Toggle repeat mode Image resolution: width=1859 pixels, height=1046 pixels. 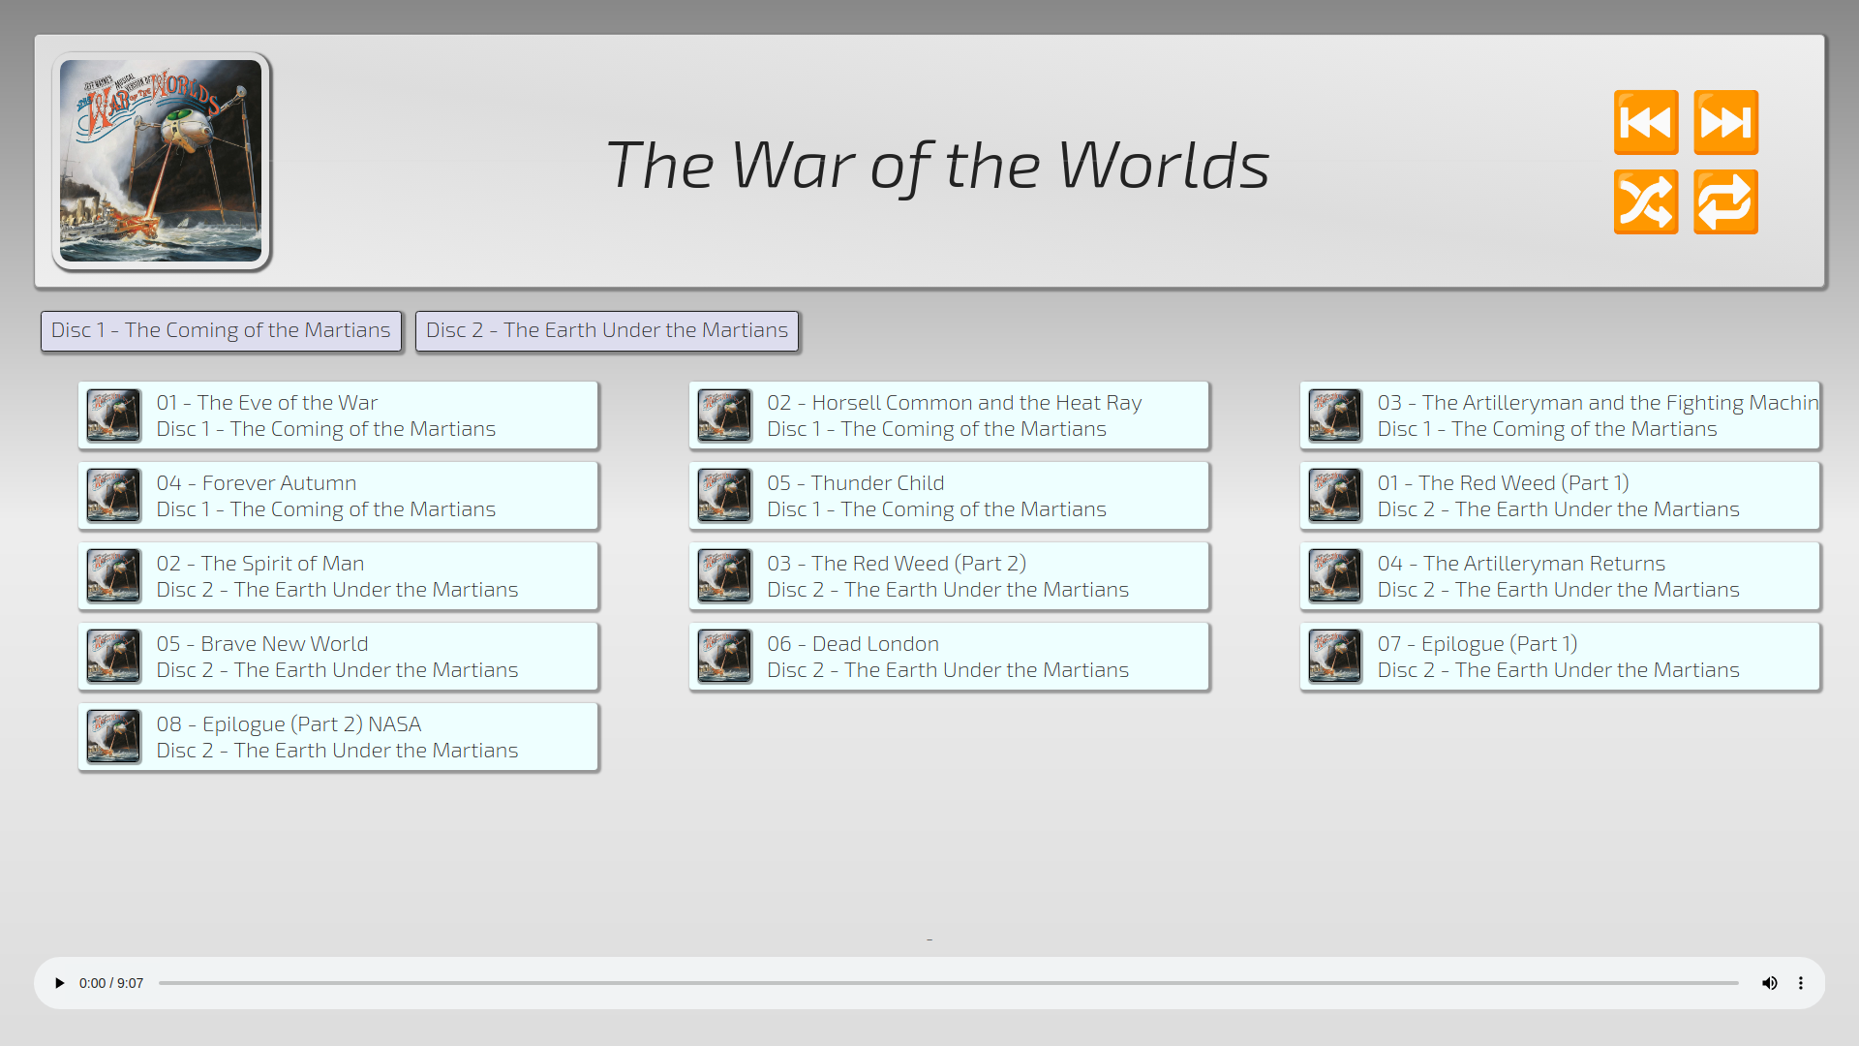click(1725, 202)
